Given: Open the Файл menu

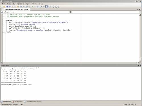Looking at the screenshot, I should click(3, 4).
